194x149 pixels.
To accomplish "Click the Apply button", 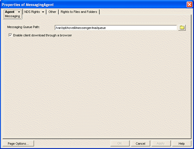I will (x=161, y=144).
